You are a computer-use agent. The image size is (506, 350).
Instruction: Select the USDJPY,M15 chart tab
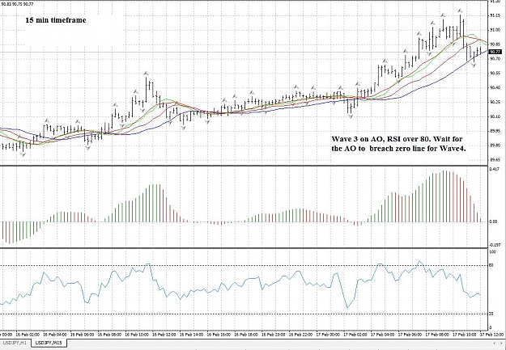tap(49, 343)
